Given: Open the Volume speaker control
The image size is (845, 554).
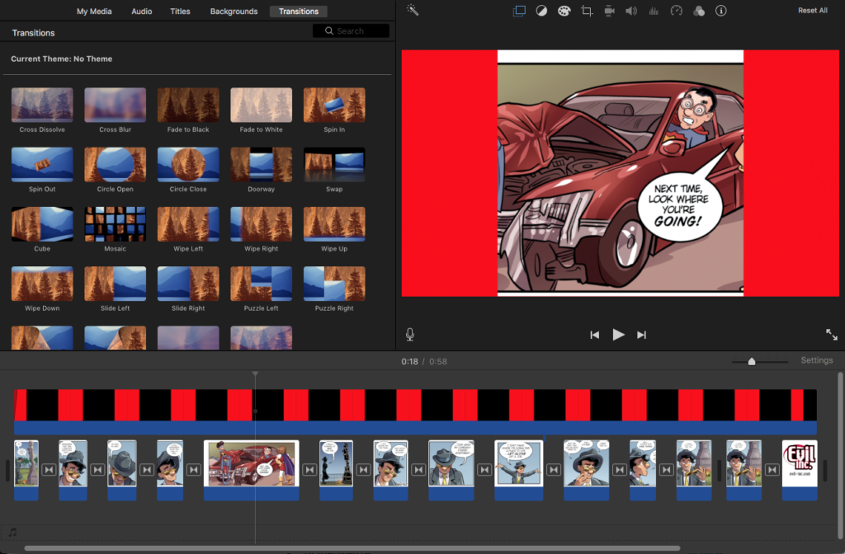Looking at the screenshot, I should pos(631,11).
